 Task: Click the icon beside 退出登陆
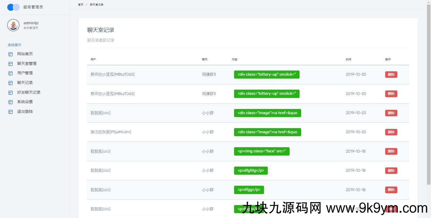click(x=11, y=112)
